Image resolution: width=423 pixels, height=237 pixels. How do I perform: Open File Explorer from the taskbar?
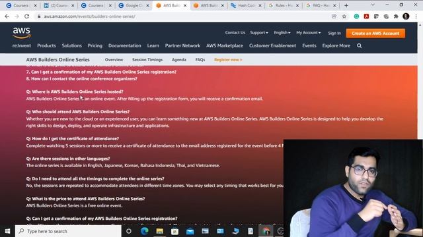[x=160, y=231]
